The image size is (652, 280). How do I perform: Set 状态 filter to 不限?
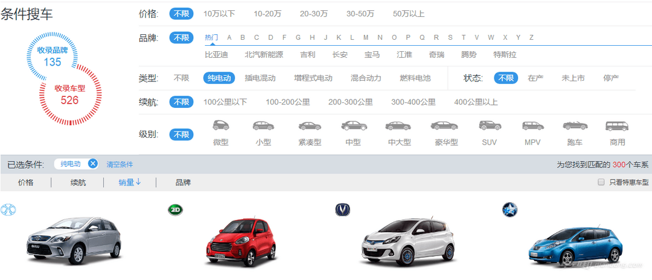pos(506,78)
